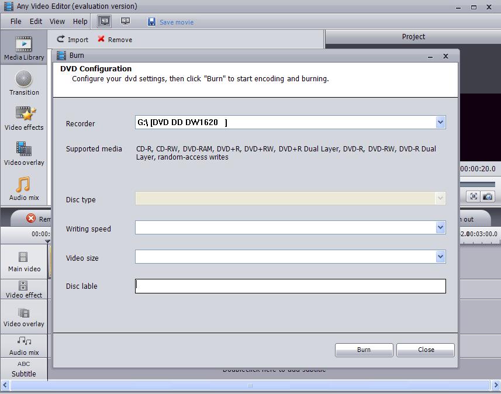Click the DVD Configuration heading
The width and height of the screenshot is (501, 394).
coord(96,69)
